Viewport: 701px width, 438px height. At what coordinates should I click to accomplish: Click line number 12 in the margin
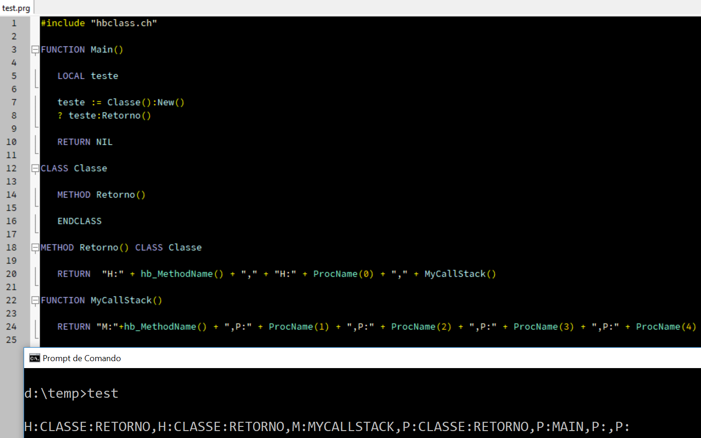[x=11, y=169]
